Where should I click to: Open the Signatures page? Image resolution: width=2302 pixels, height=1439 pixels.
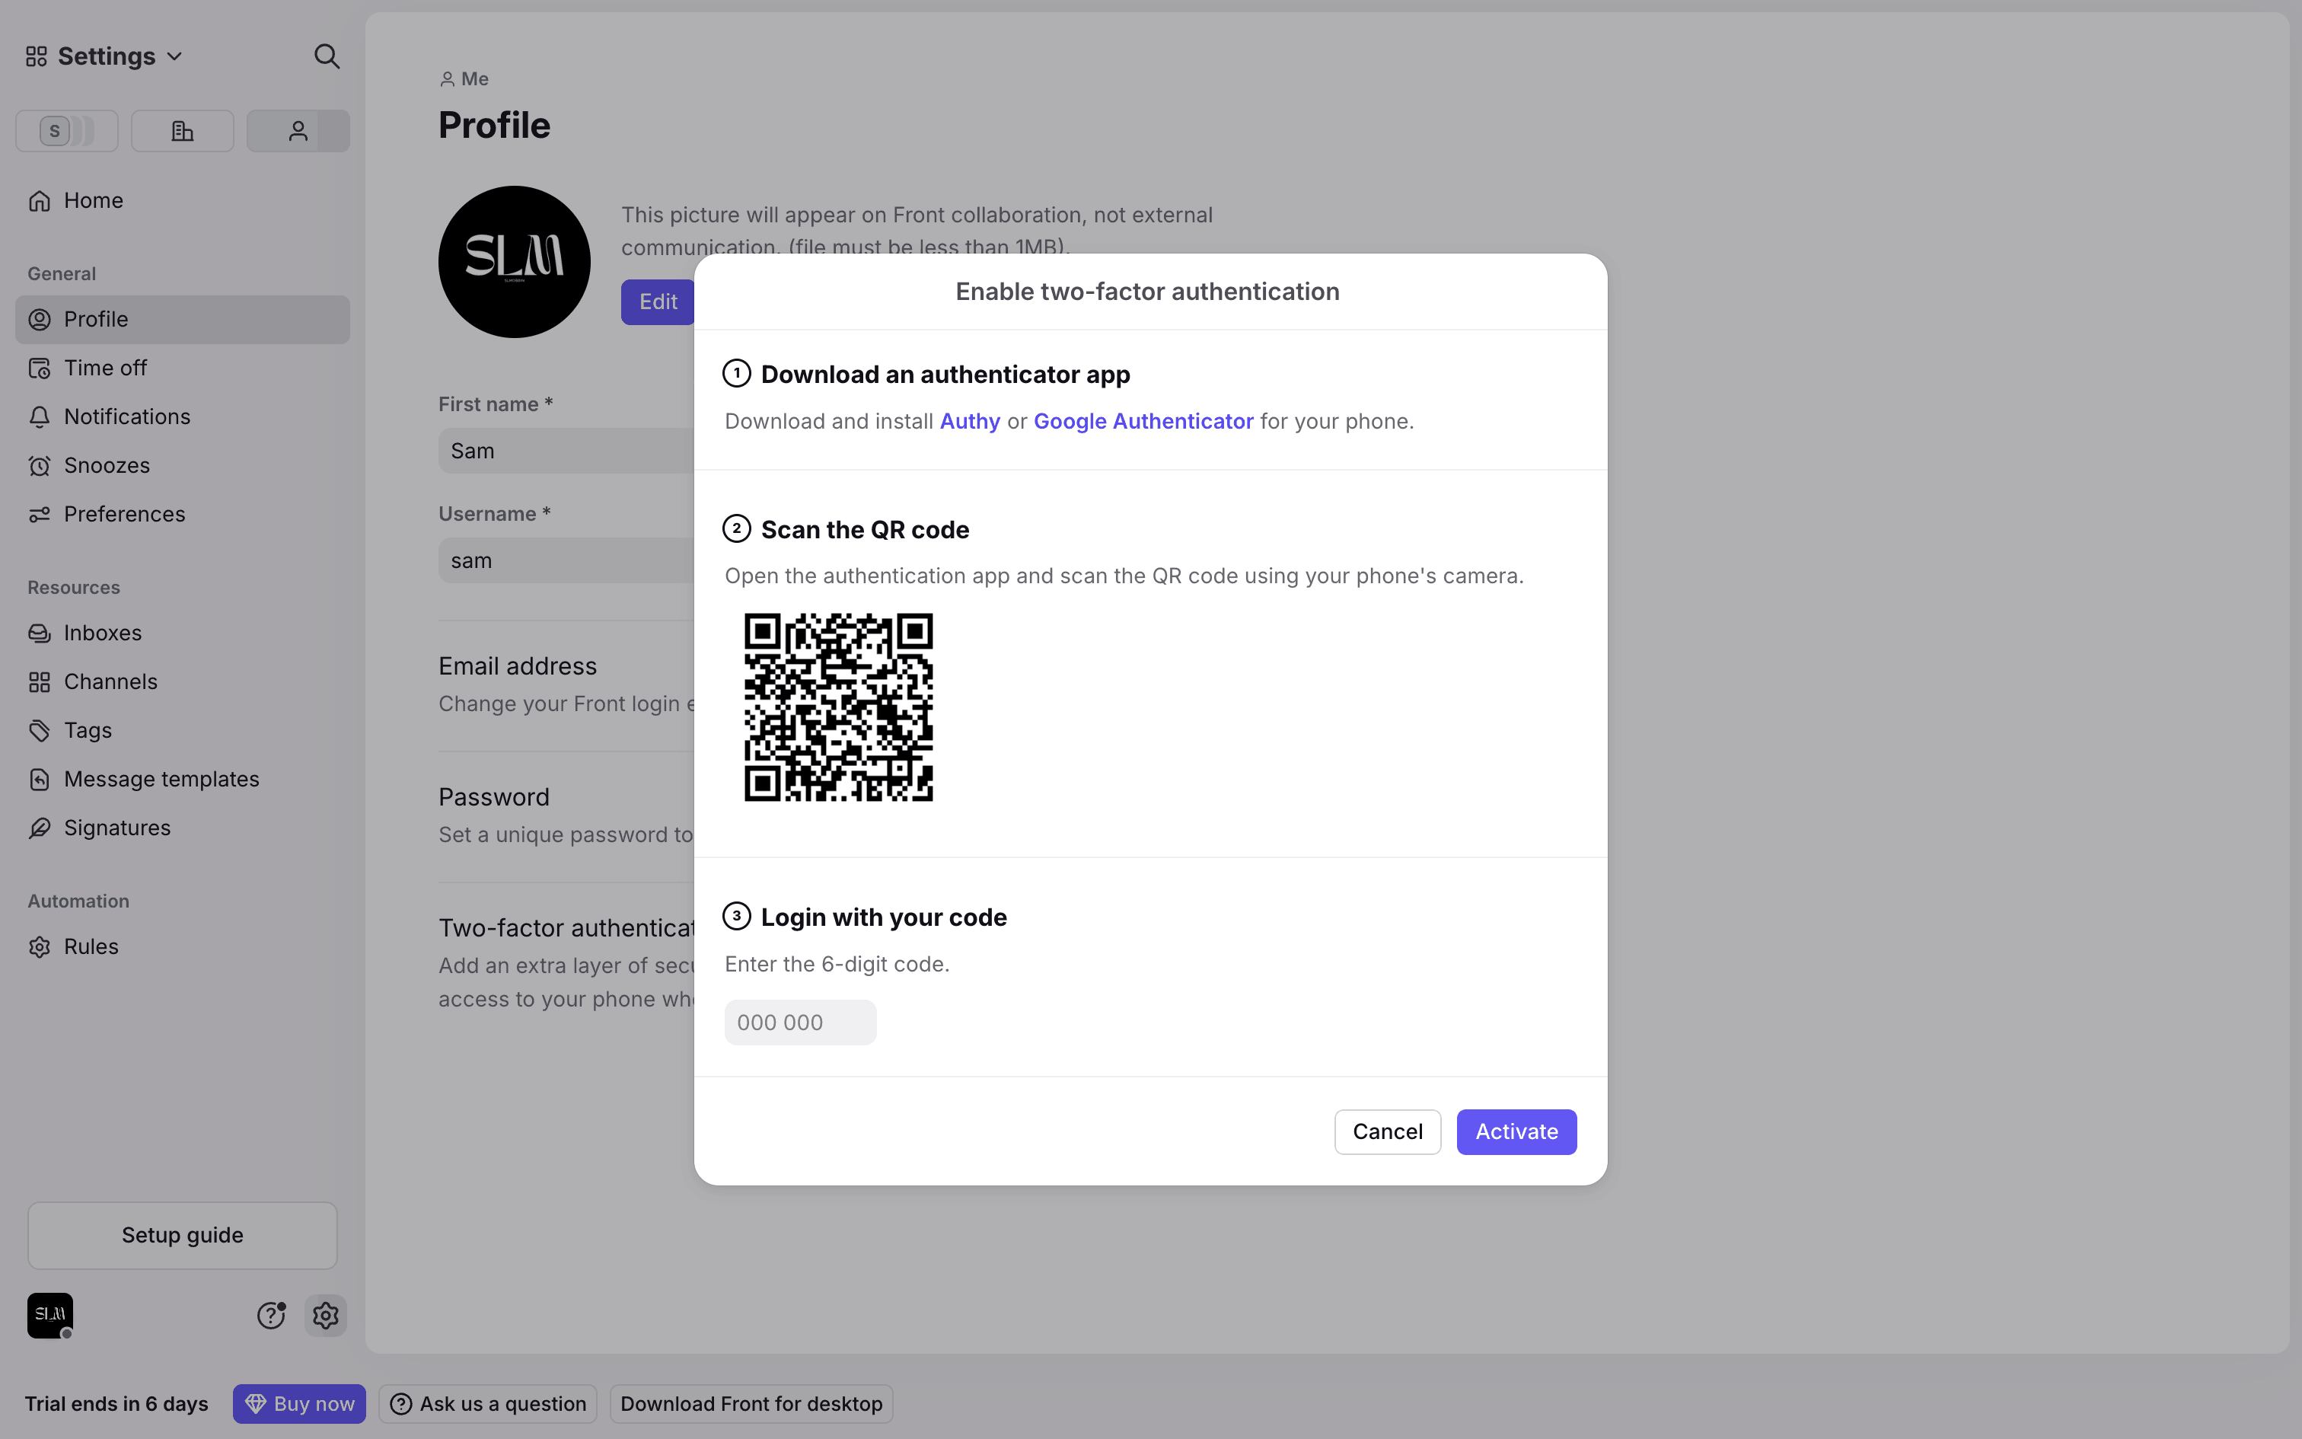pyautogui.click(x=117, y=828)
